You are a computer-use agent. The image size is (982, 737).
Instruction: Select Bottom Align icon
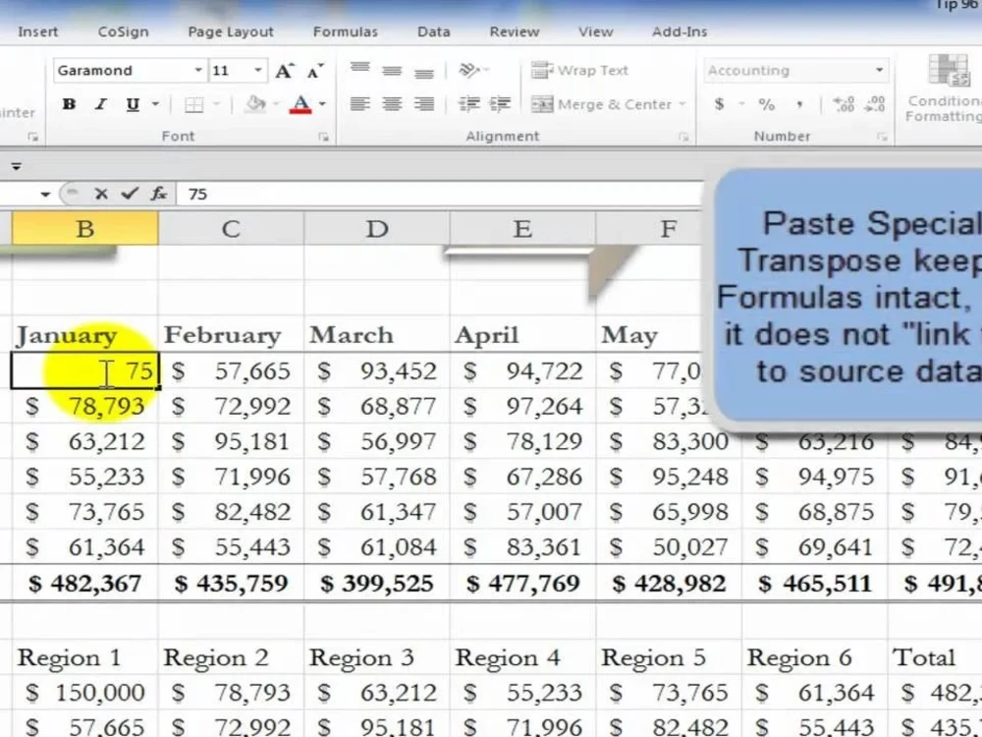click(424, 72)
